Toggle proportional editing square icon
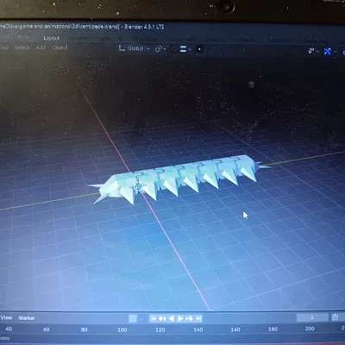 coord(199,49)
